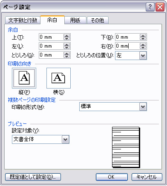Click the 複数ページの印刷設定 section label
The image size is (167, 186).
pyautogui.click(x=32, y=100)
